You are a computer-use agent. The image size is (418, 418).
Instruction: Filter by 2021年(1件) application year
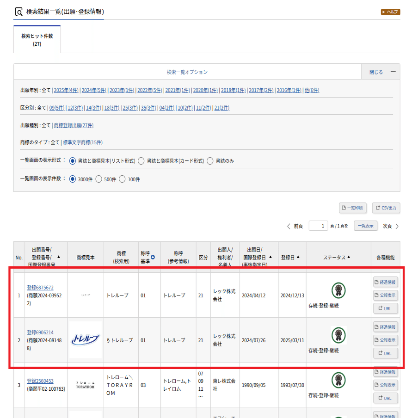[x=178, y=90]
